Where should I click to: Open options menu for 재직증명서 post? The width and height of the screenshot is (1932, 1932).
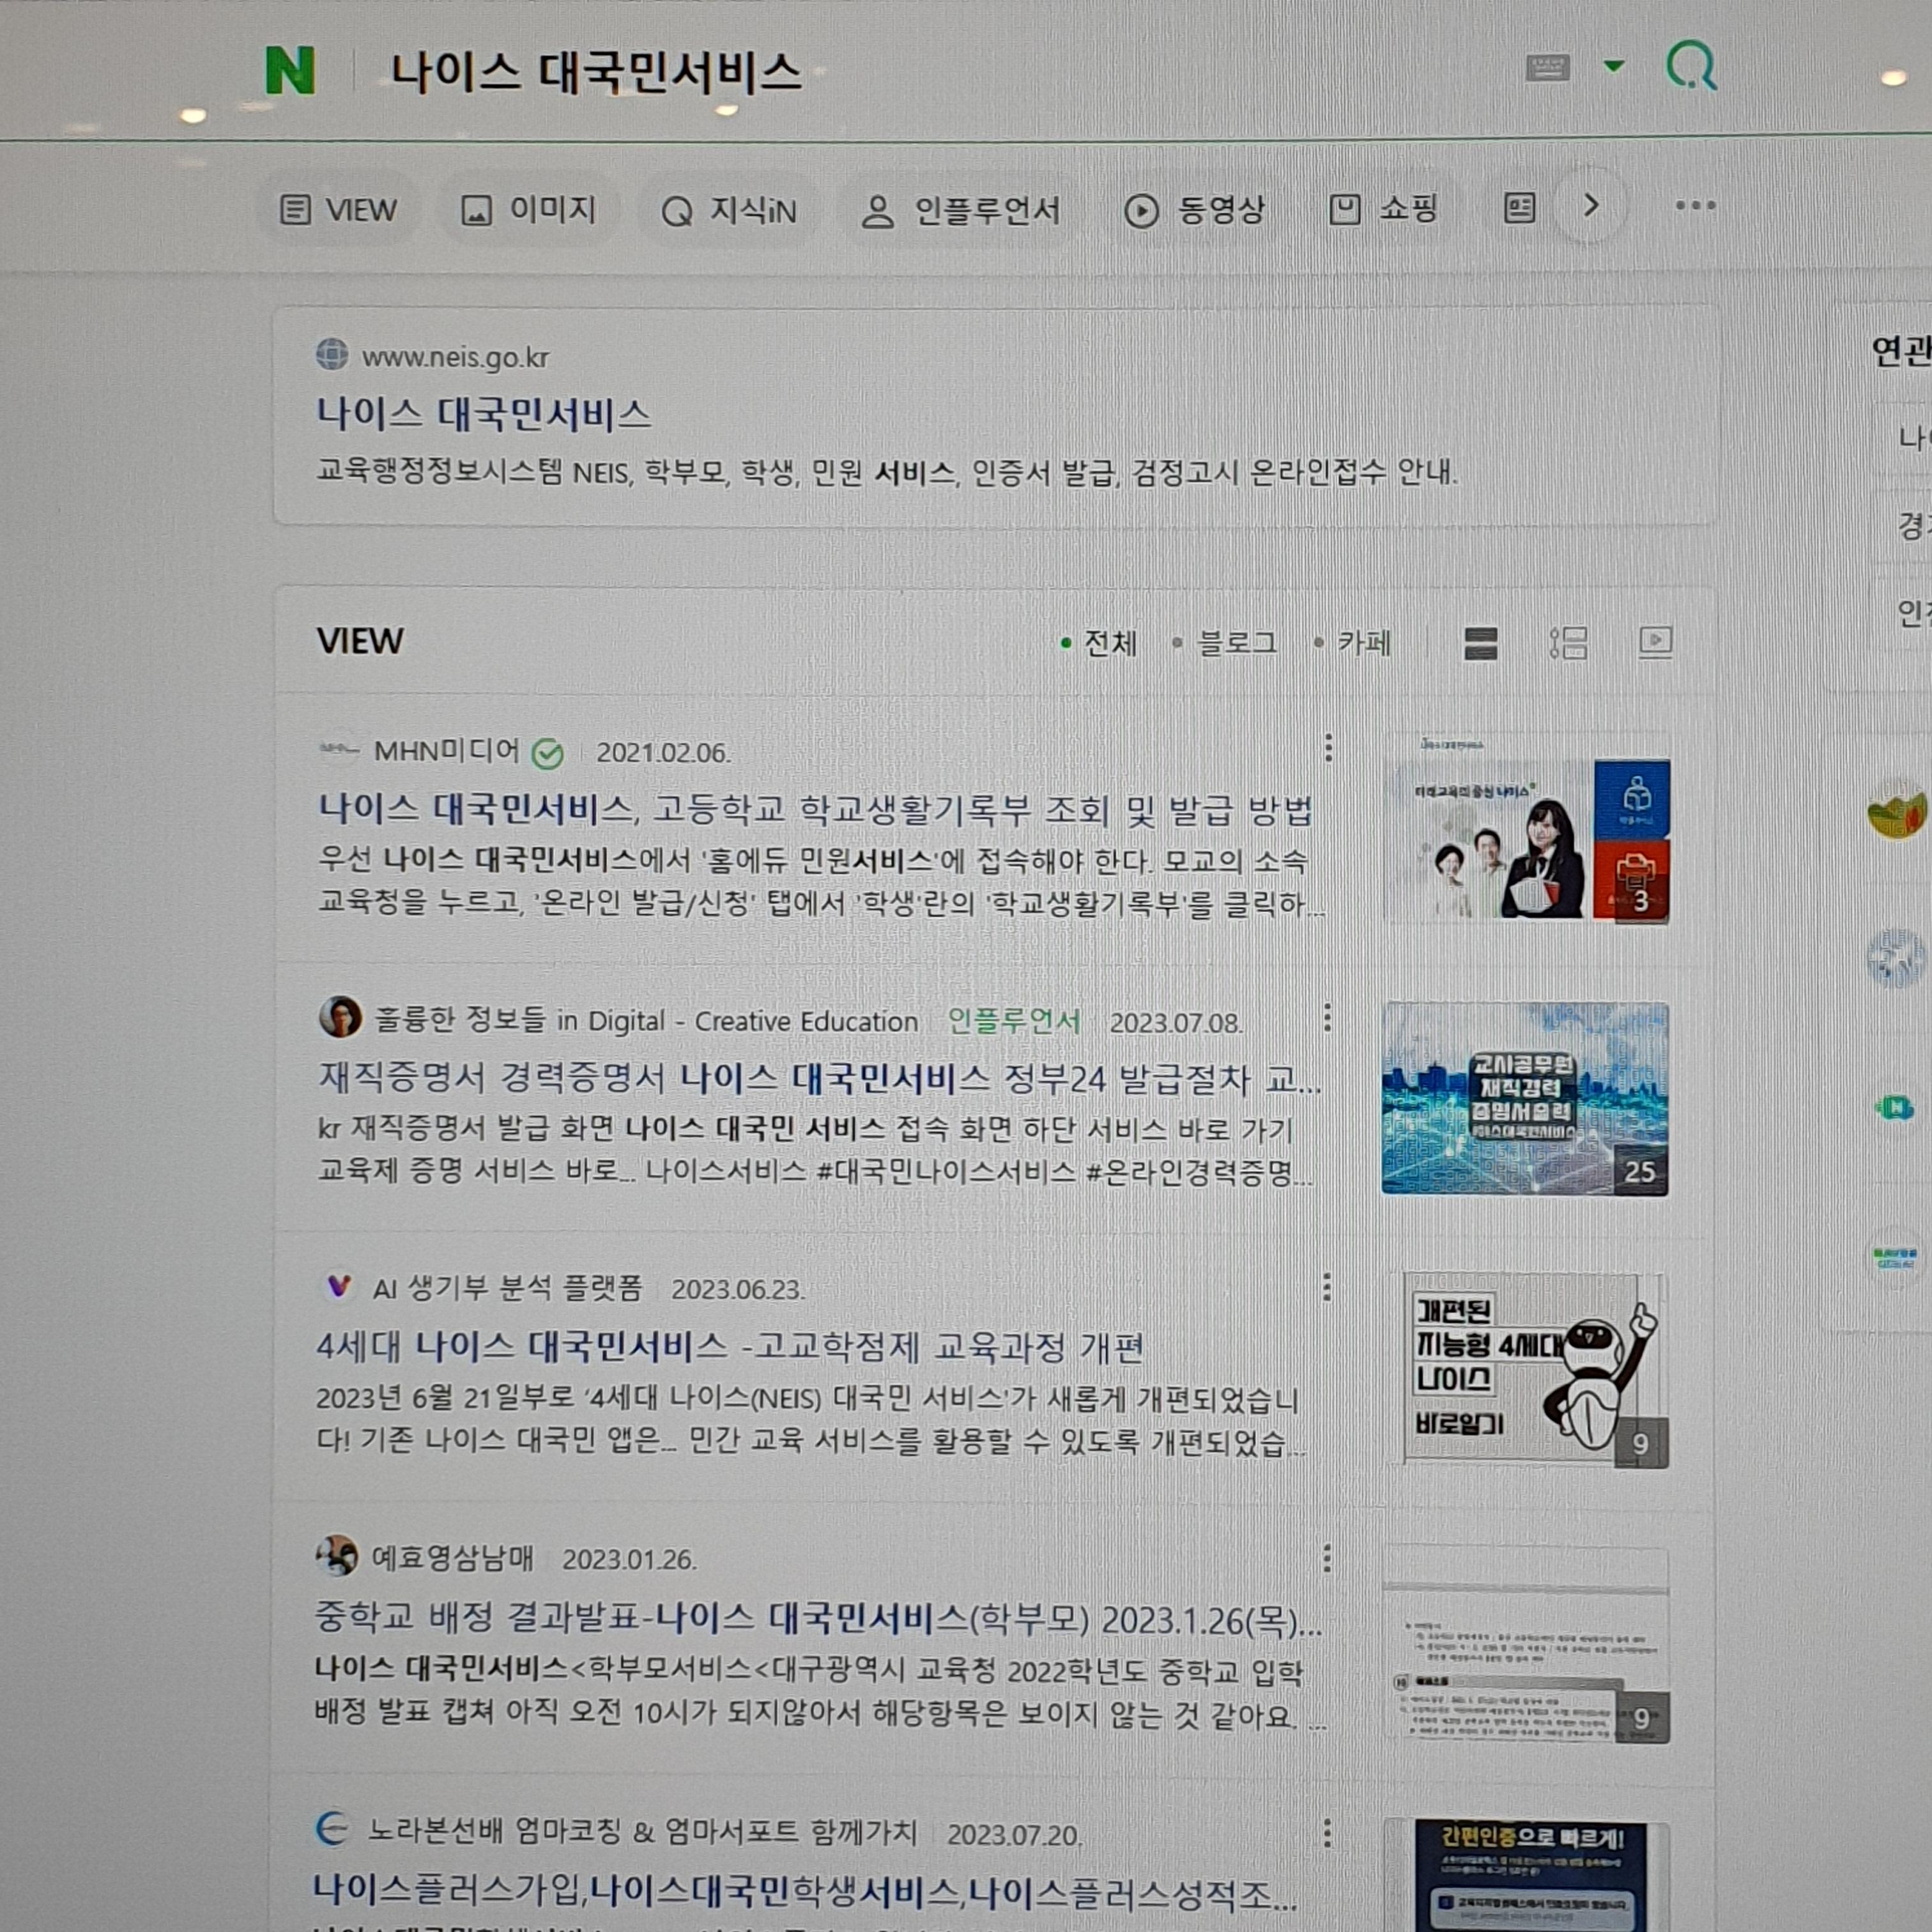tap(1327, 1017)
